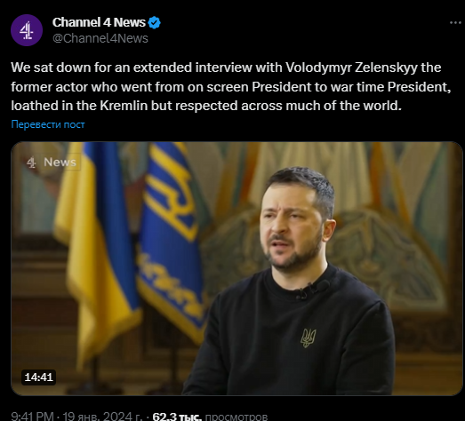
Task: Click the 14:41 video duration badge
Action: coord(38,377)
